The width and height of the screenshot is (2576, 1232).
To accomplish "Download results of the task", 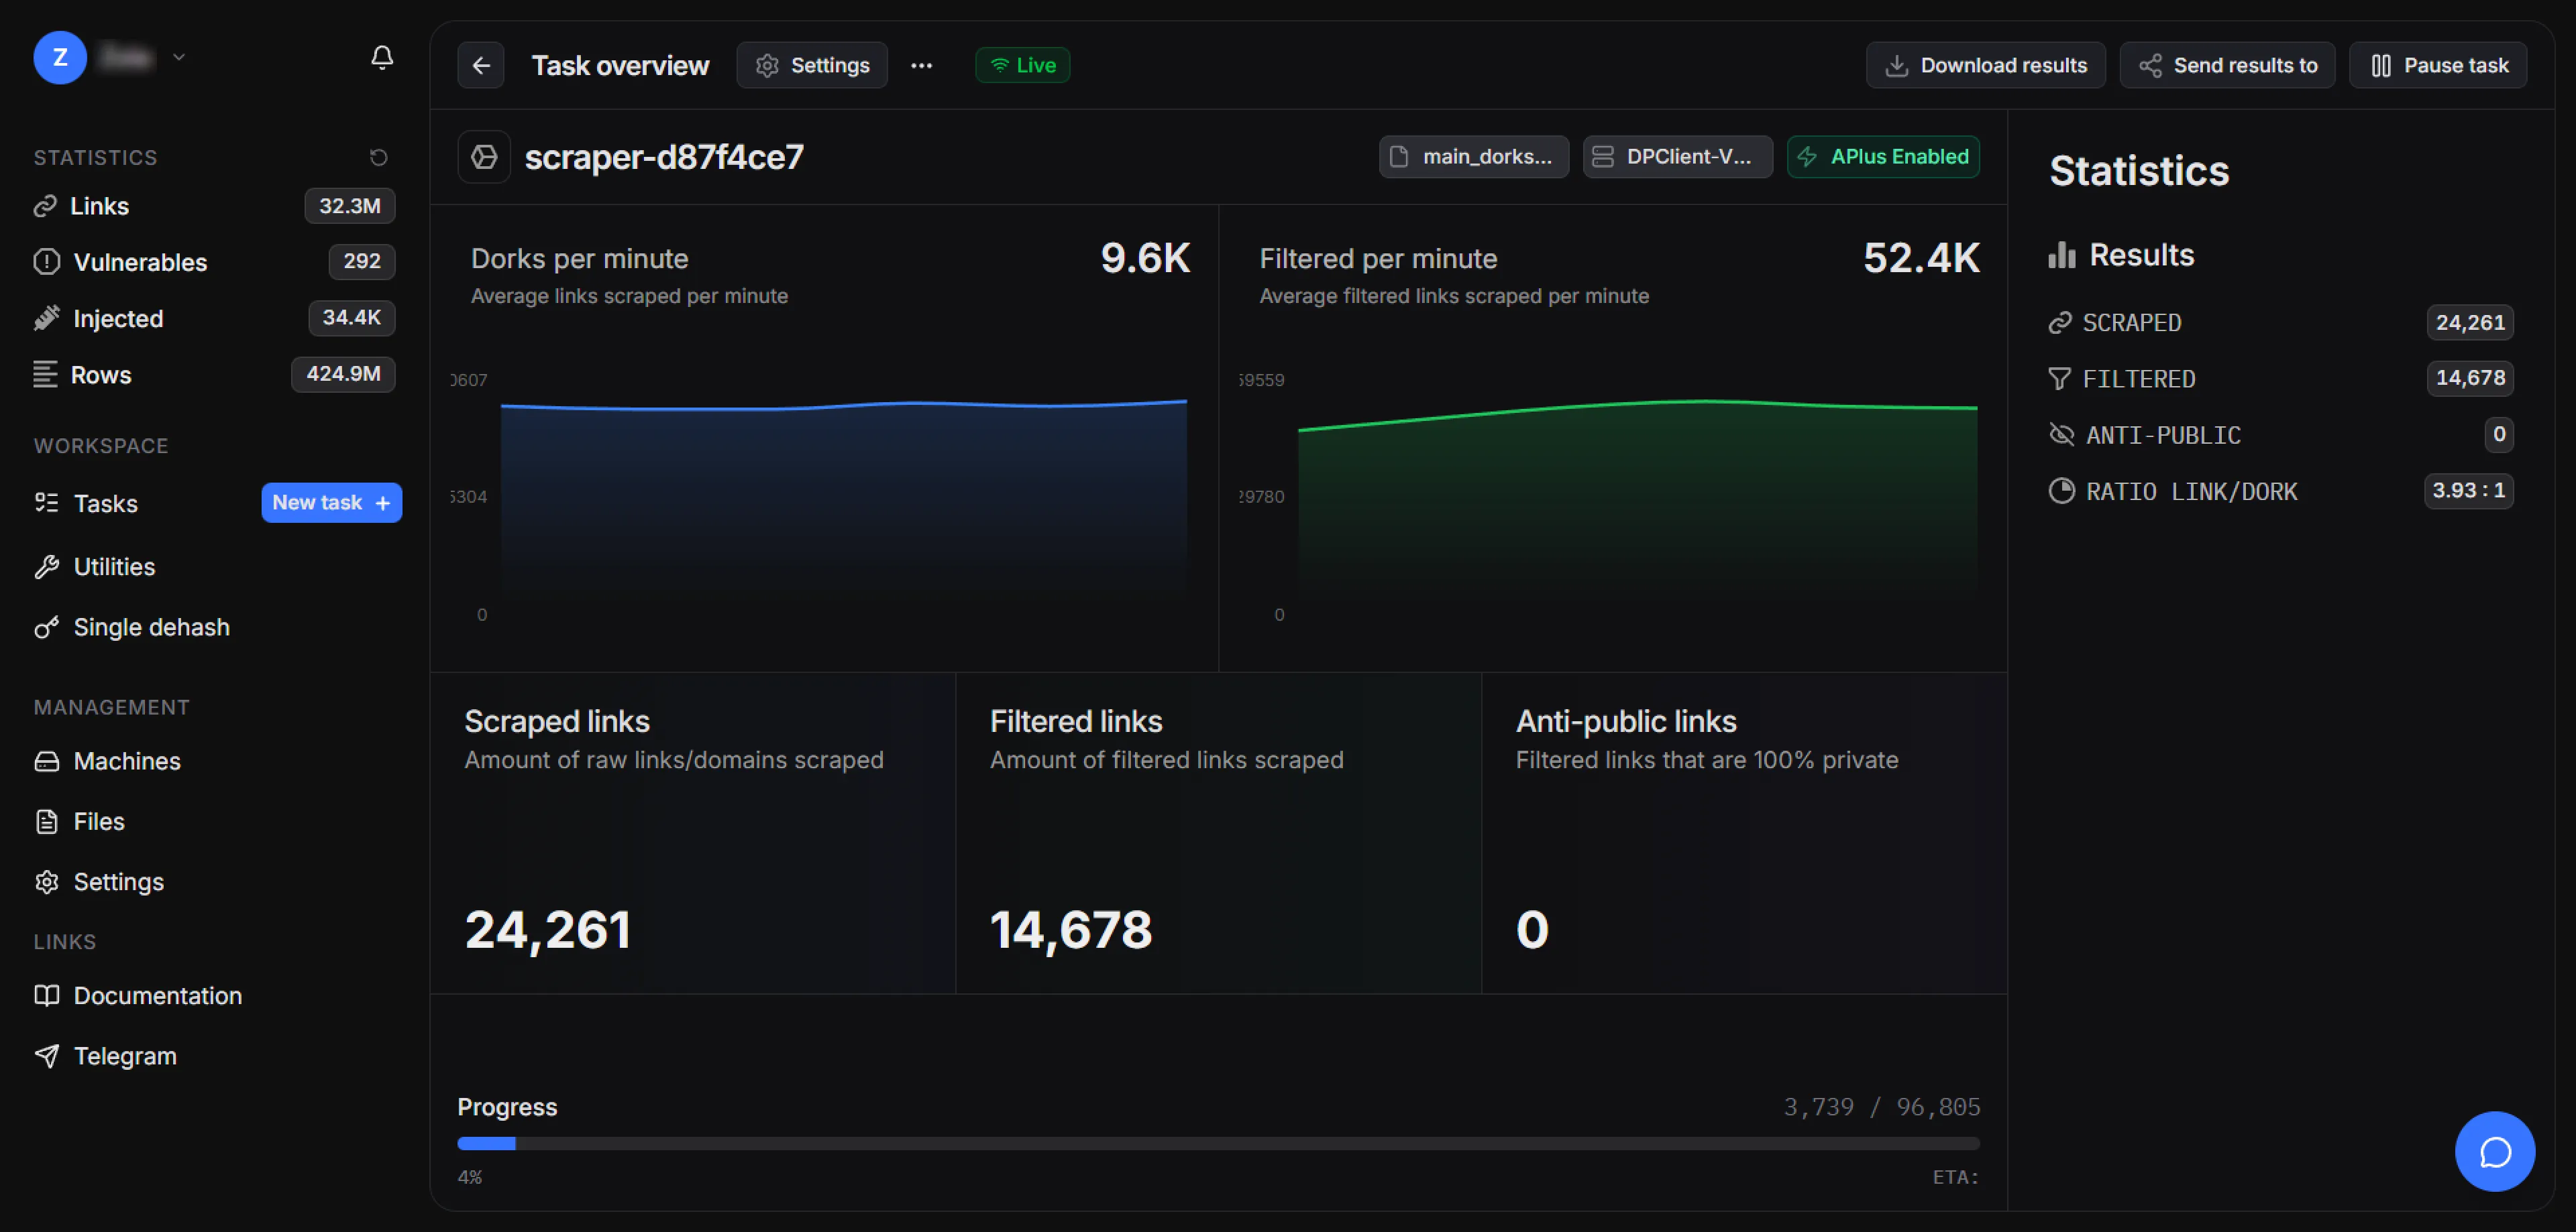I will point(1985,66).
